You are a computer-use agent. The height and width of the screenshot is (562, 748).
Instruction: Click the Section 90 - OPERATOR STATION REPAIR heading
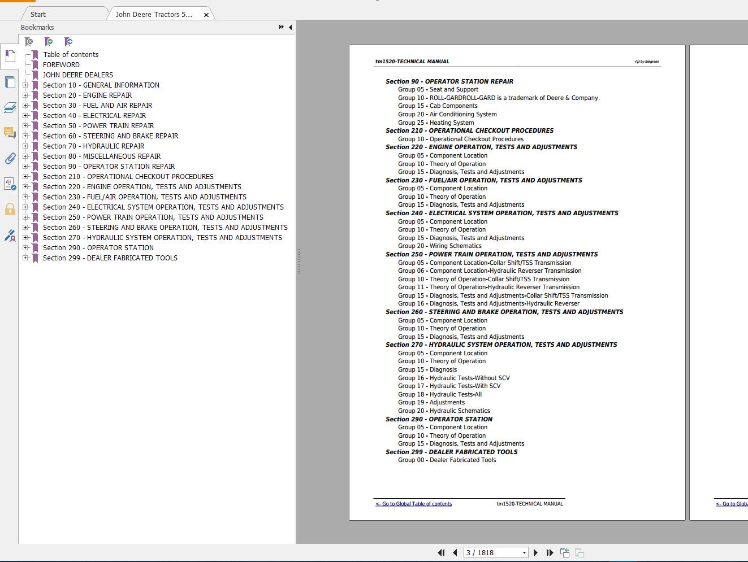pyautogui.click(x=449, y=81)
